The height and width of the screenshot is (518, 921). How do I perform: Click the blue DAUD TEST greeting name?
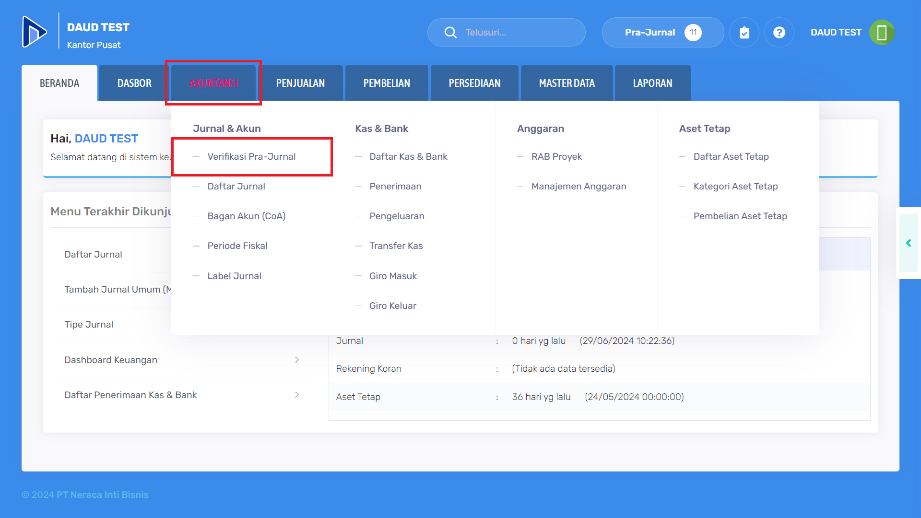pyautogui.click(x=106, y=139)
